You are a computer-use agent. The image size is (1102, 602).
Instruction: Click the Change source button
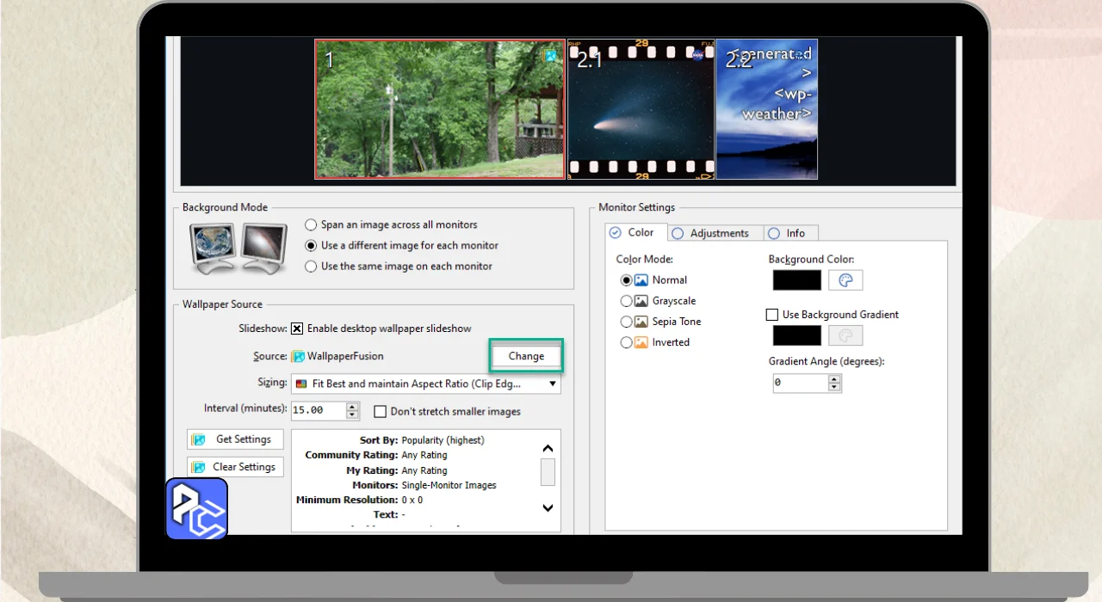(x=526, y=356)
